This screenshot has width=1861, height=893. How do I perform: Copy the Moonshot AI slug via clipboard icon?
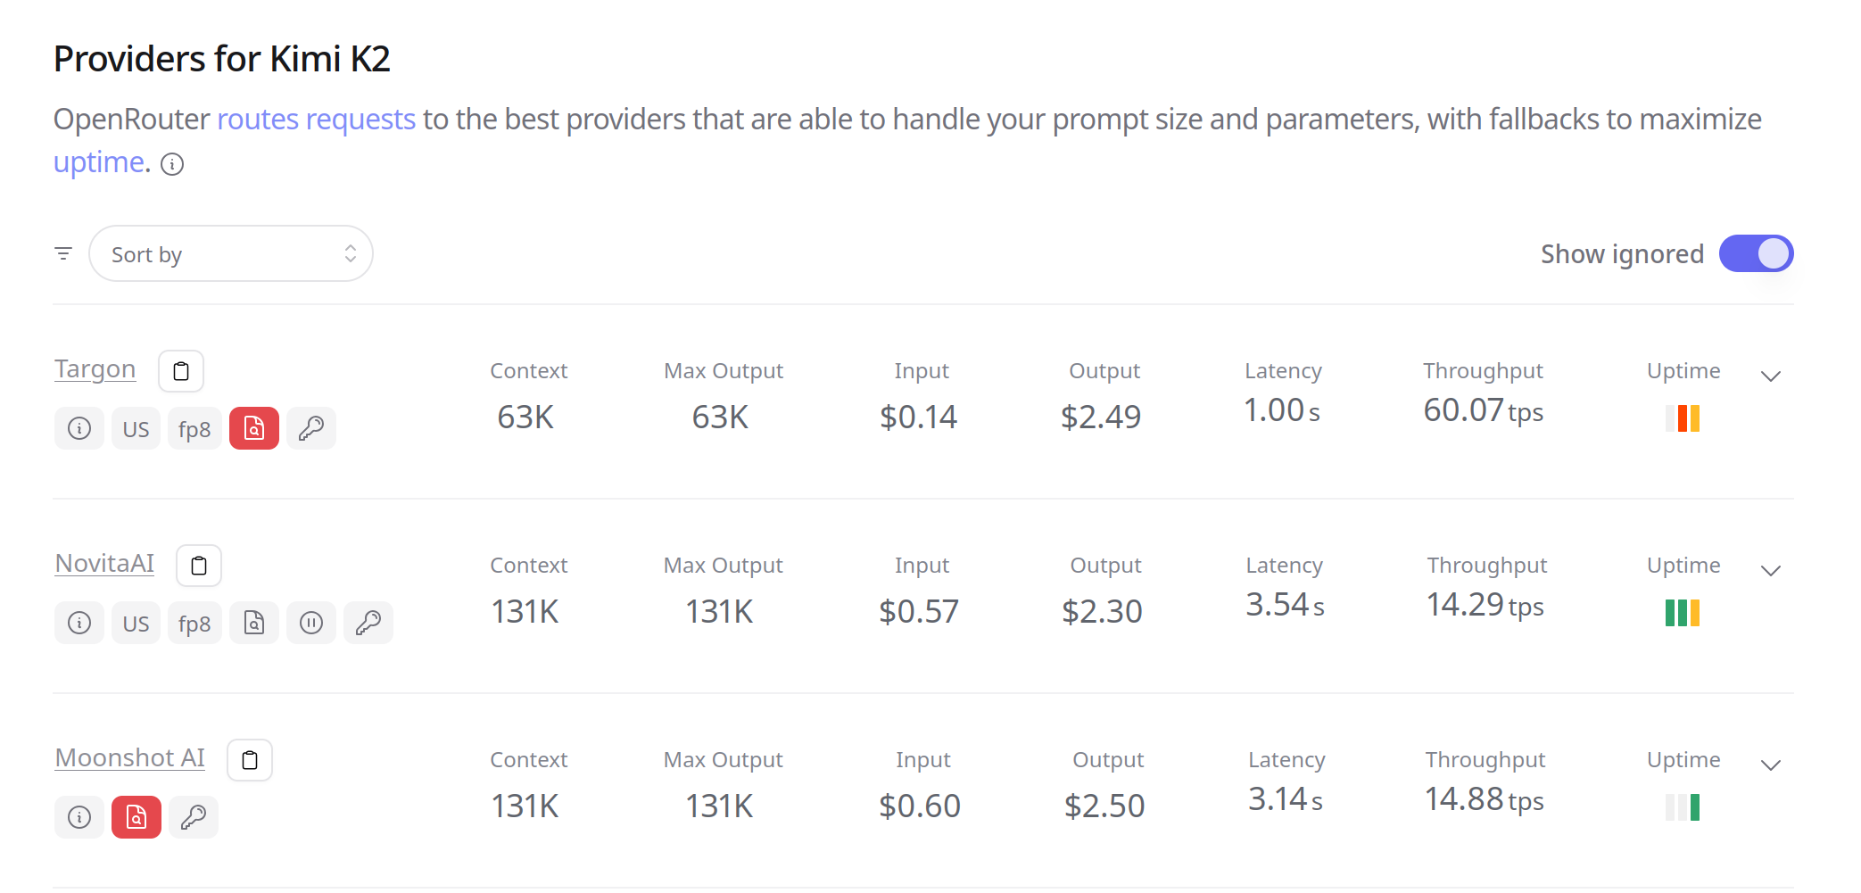250,760
